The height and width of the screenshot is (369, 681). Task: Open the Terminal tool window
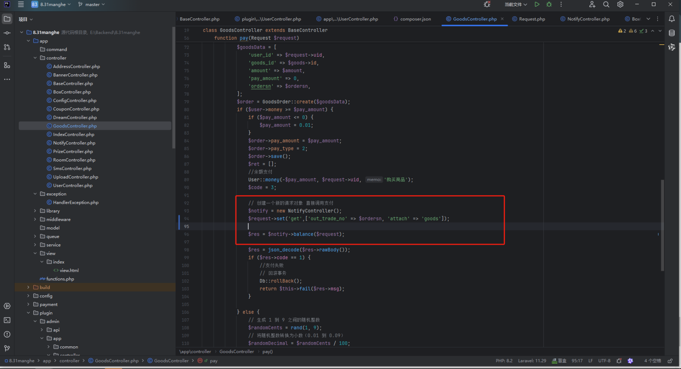tap(7, 320)
